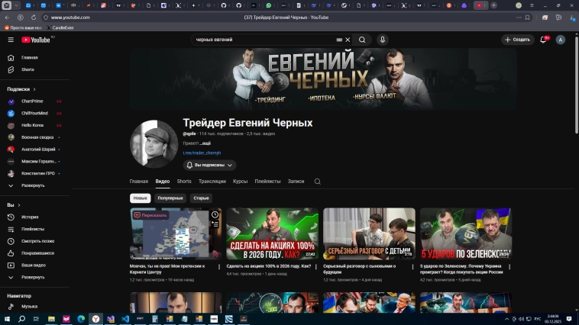579x325 pixels.
Task: Add first video to Watch Later clock icon
Action: [x=215, y=214]
